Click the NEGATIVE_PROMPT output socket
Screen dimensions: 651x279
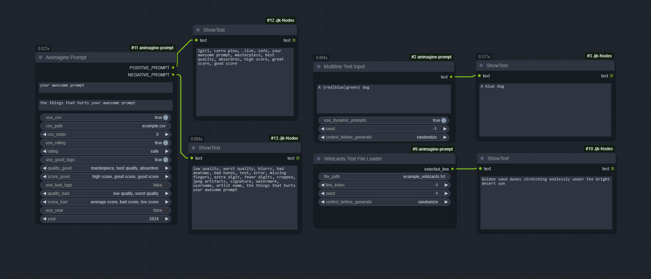[173, 75]
